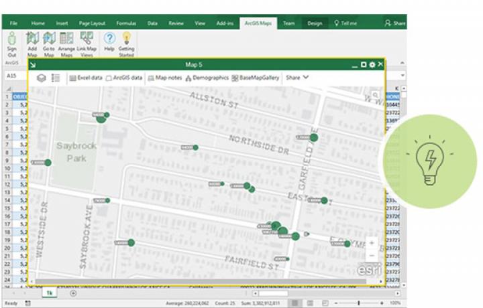Switch to Page Layout view icon
Viewport: 483px width, 308px height.
tap(310, 303)
